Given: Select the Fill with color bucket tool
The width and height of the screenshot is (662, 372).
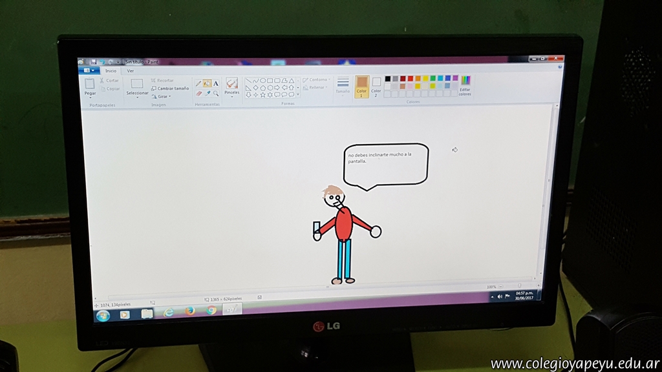Looking at the screenshot, I should 207,83.
